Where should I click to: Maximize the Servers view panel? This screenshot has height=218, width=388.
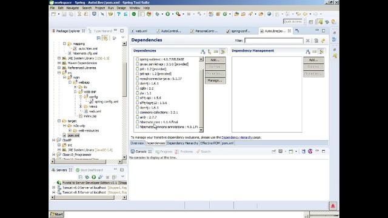(x=122, y=170)
